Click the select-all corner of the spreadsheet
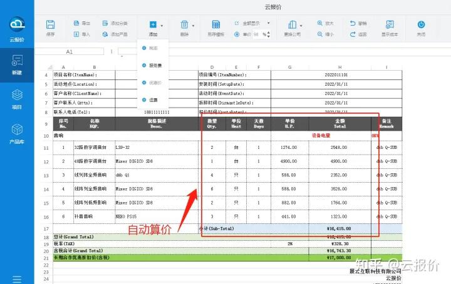 click(49, 67)
